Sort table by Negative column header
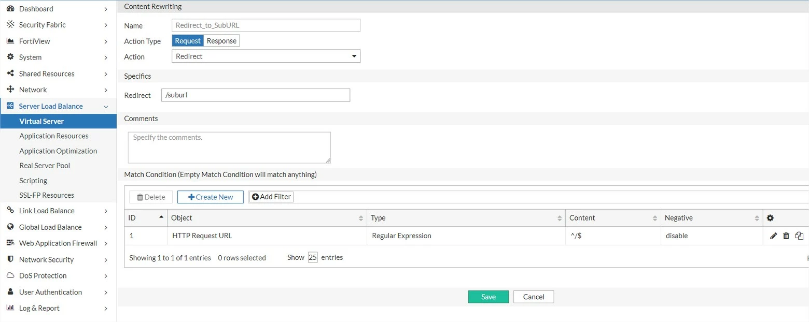Image resolution: width=809 pixels, height=322 pixels. (x=712, y=218)
